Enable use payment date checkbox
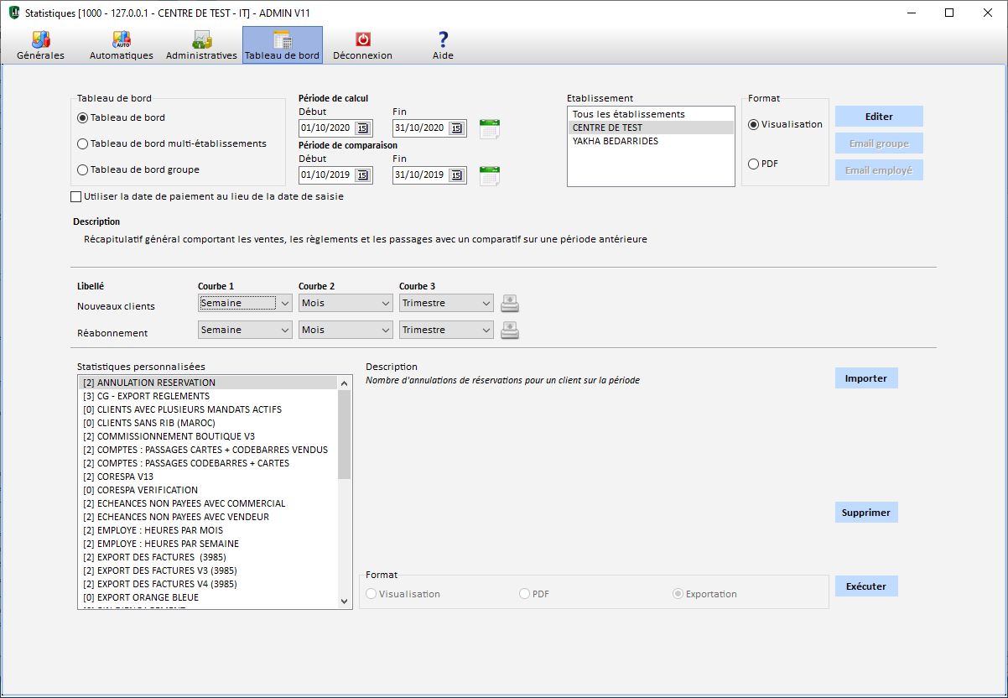1008x698 pixels. coord(77,197)
